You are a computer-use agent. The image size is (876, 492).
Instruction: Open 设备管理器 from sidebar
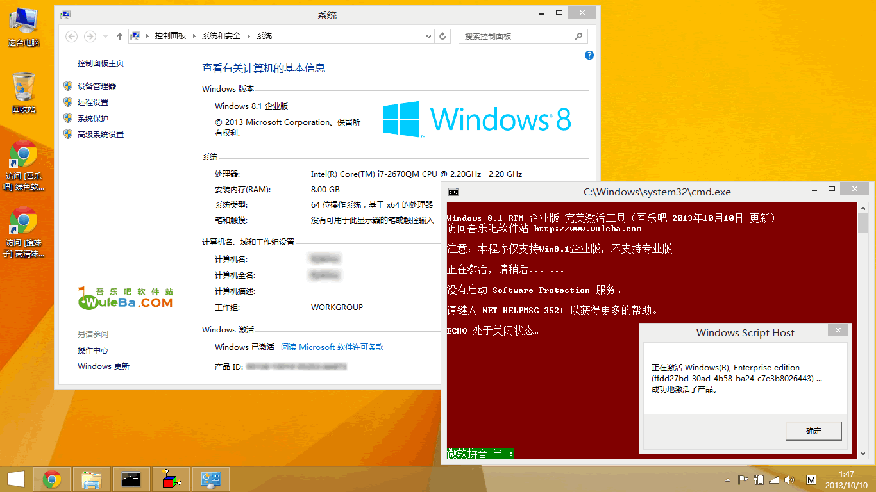[97, 86]
